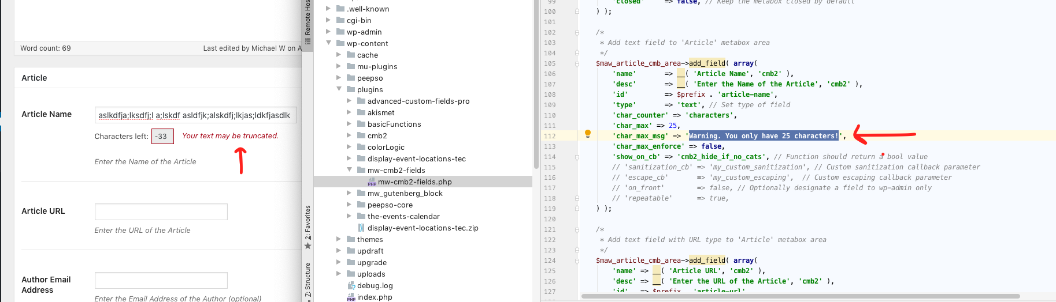Click the .well-known folder icon
Viewport: 1056px width, 302px height.
(340, 9)
